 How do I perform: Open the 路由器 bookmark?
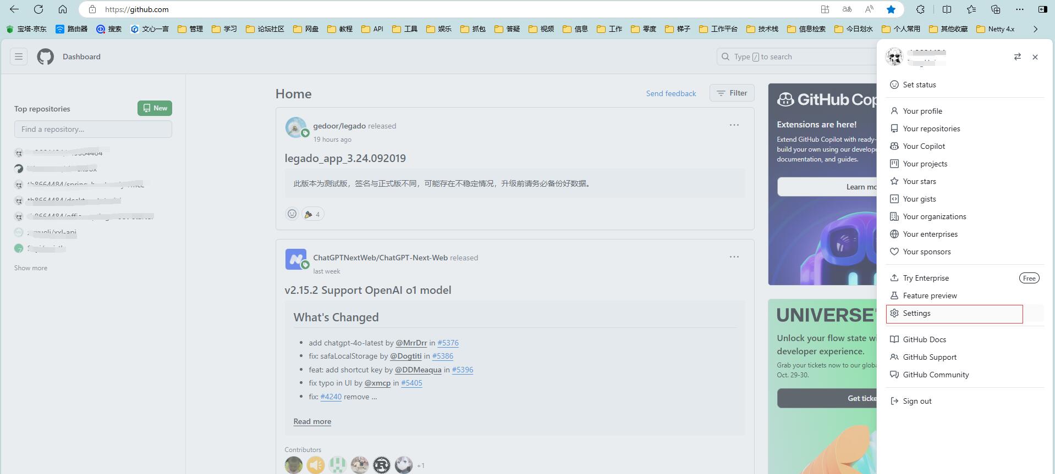72,29
